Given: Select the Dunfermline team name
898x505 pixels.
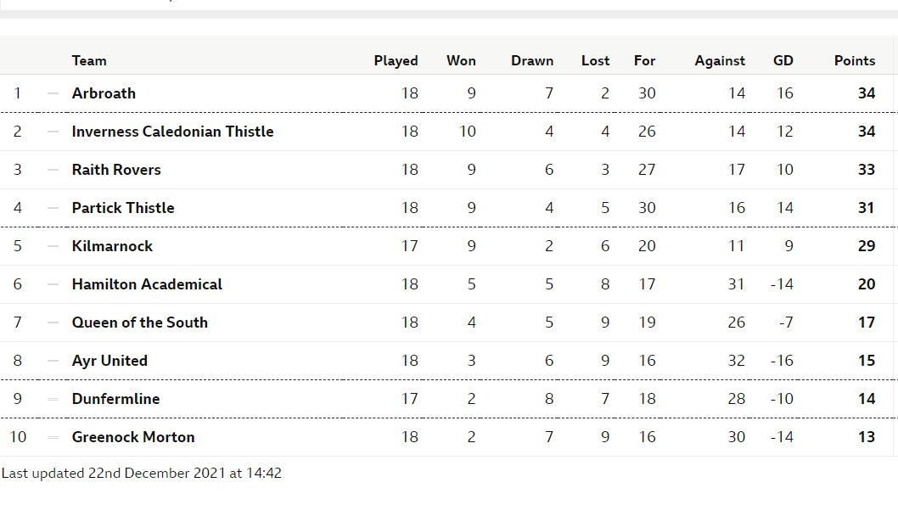Looking at the screenshot, I should pyautogui.click(x=115, y=399).
